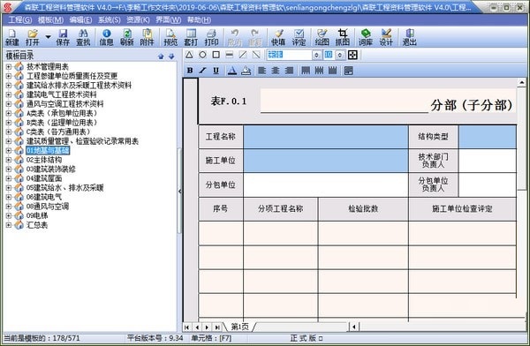Click the 设计 (Design) icon
The image size is (530, 346).
[x=386, y=37]
